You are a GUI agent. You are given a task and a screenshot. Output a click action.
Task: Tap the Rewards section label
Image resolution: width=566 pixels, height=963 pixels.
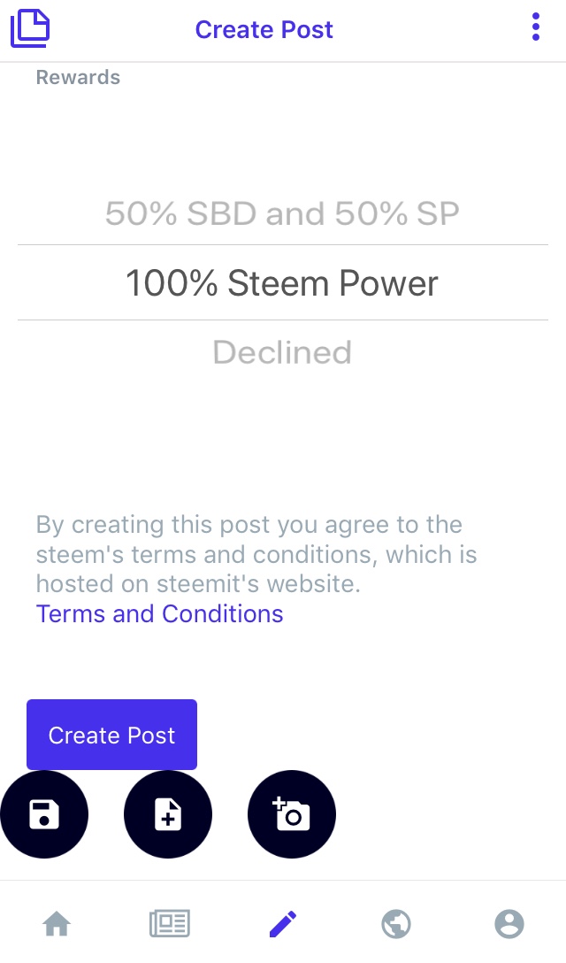click(78, 77)
